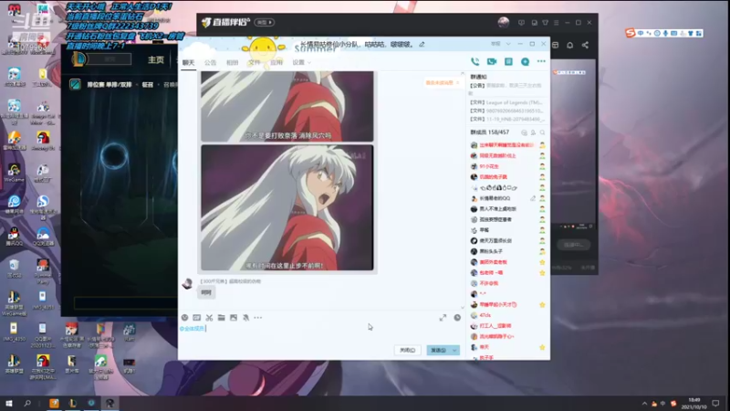The image size is (730, 411).
Task: Click first icon next to member count 158/457
Action: point(524,132)
